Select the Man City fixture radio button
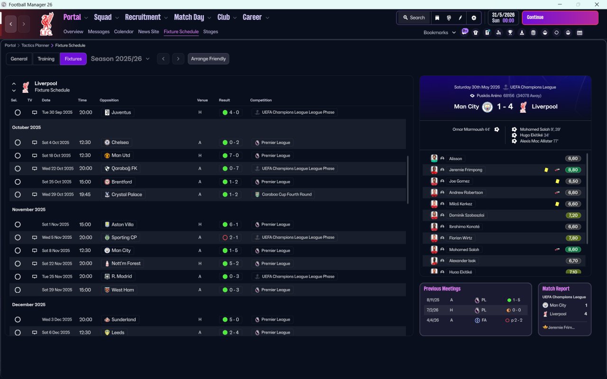 [18, 251]
